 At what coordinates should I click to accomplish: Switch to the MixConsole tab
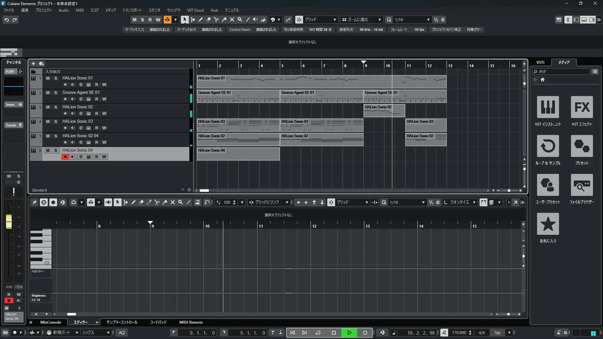[x=51, y=322]
